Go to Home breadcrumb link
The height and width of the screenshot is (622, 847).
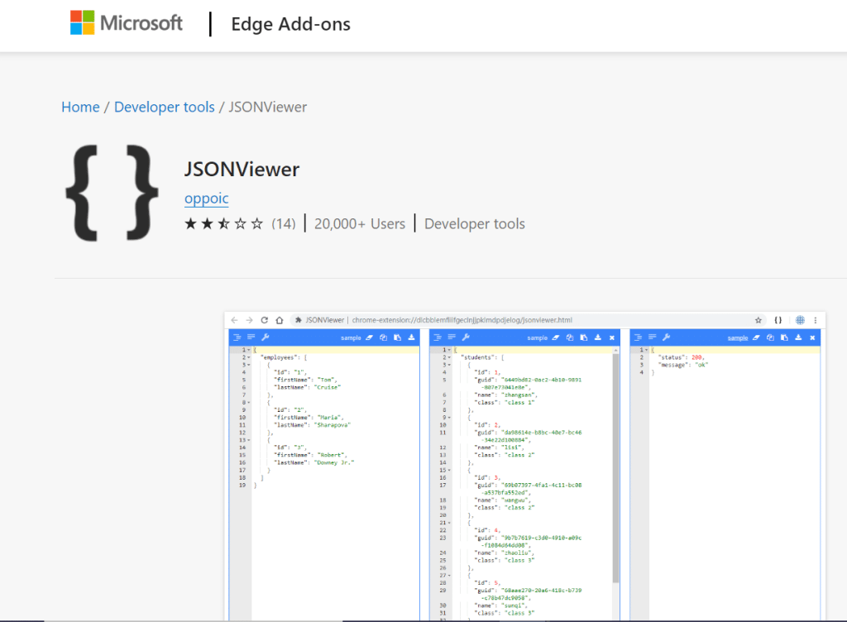[80, 107]
